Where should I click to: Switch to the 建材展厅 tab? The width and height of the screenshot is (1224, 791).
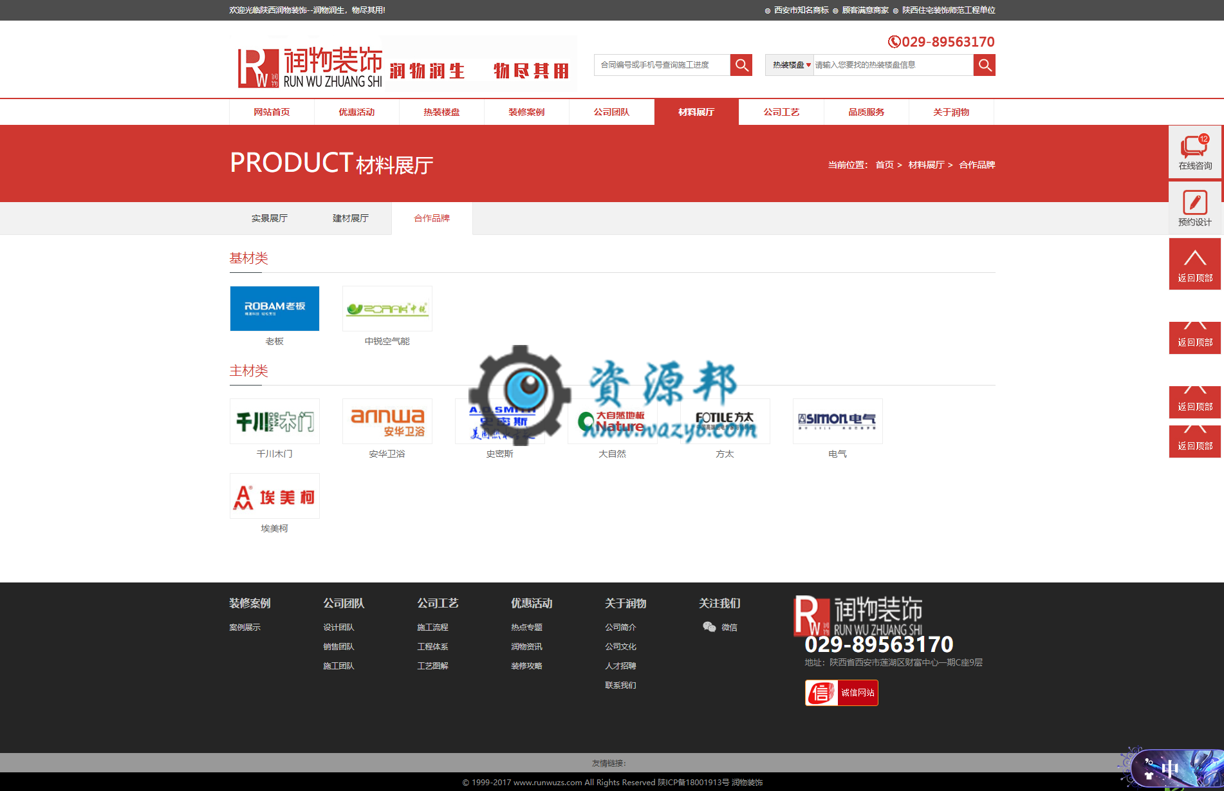coord(351,218)
